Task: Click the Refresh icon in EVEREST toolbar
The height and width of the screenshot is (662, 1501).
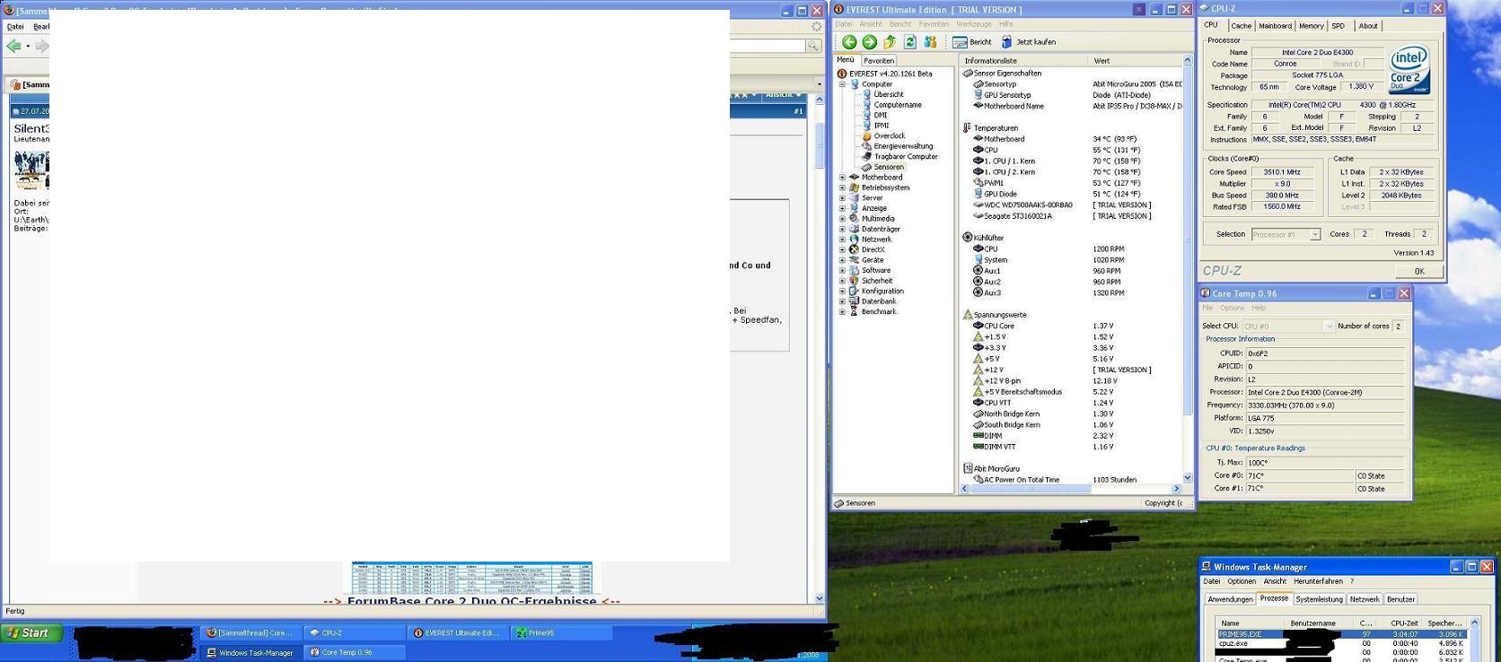Action: click(x=910, y=42)
